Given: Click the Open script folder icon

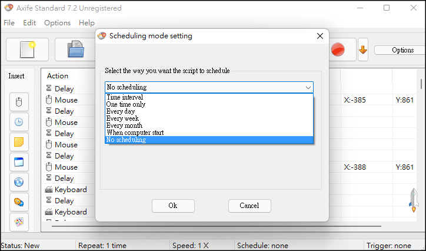Looking at the screenshot, I should [75, 49].
